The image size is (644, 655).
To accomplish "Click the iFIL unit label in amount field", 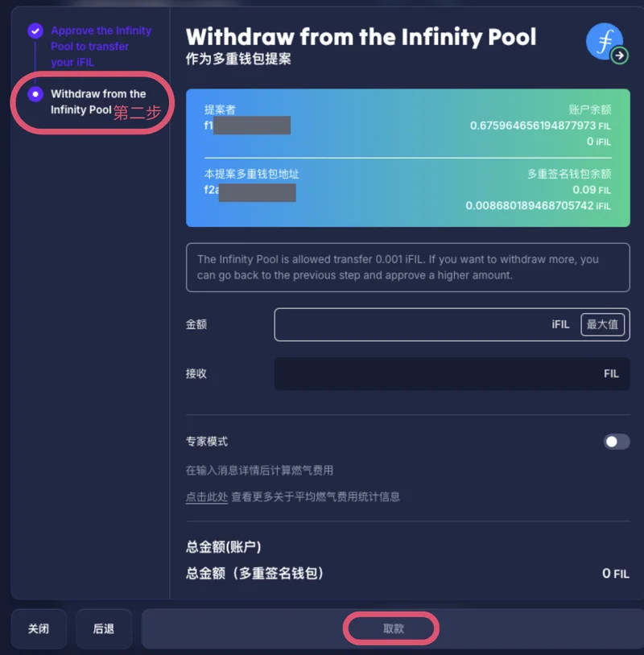I will pos(561,324).
